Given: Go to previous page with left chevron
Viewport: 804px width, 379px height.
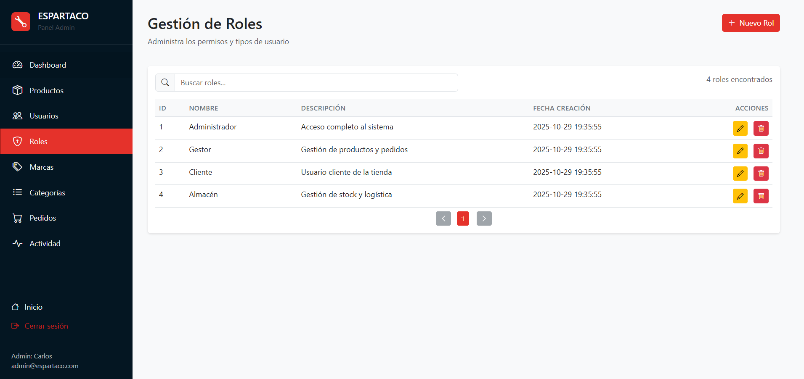Looking at the screenshot, I should tap(443, 218).
